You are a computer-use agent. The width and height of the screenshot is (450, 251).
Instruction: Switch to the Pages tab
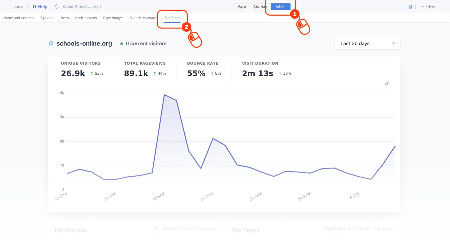[242, 7]
